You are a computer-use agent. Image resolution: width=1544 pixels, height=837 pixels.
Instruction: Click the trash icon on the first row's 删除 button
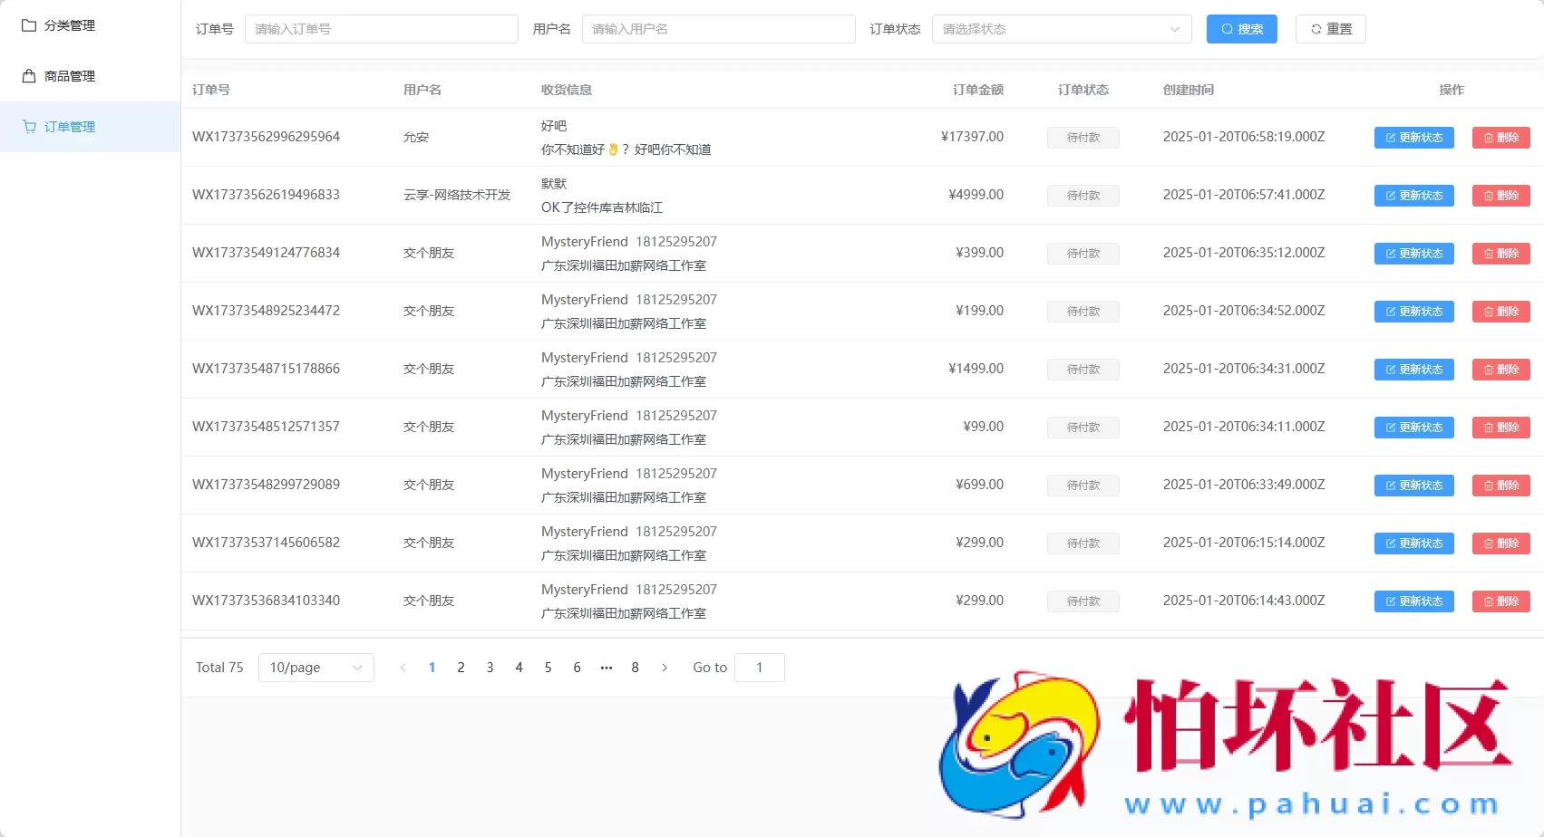pyautogui.click(x=1488, y=138)
